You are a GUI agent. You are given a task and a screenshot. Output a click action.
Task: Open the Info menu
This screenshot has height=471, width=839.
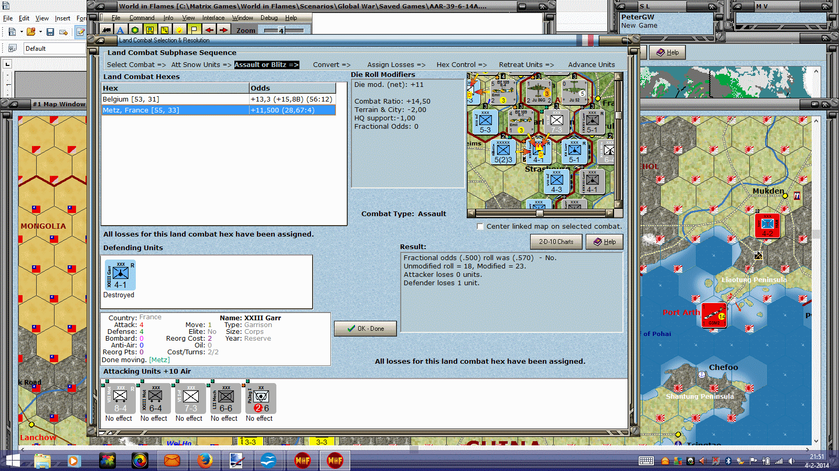(x=168, y=18)
